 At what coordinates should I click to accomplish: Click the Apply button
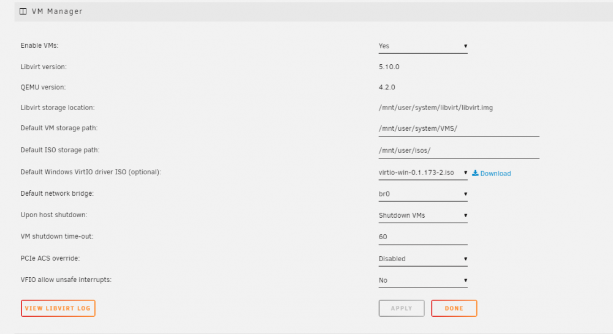pos(402,308)
